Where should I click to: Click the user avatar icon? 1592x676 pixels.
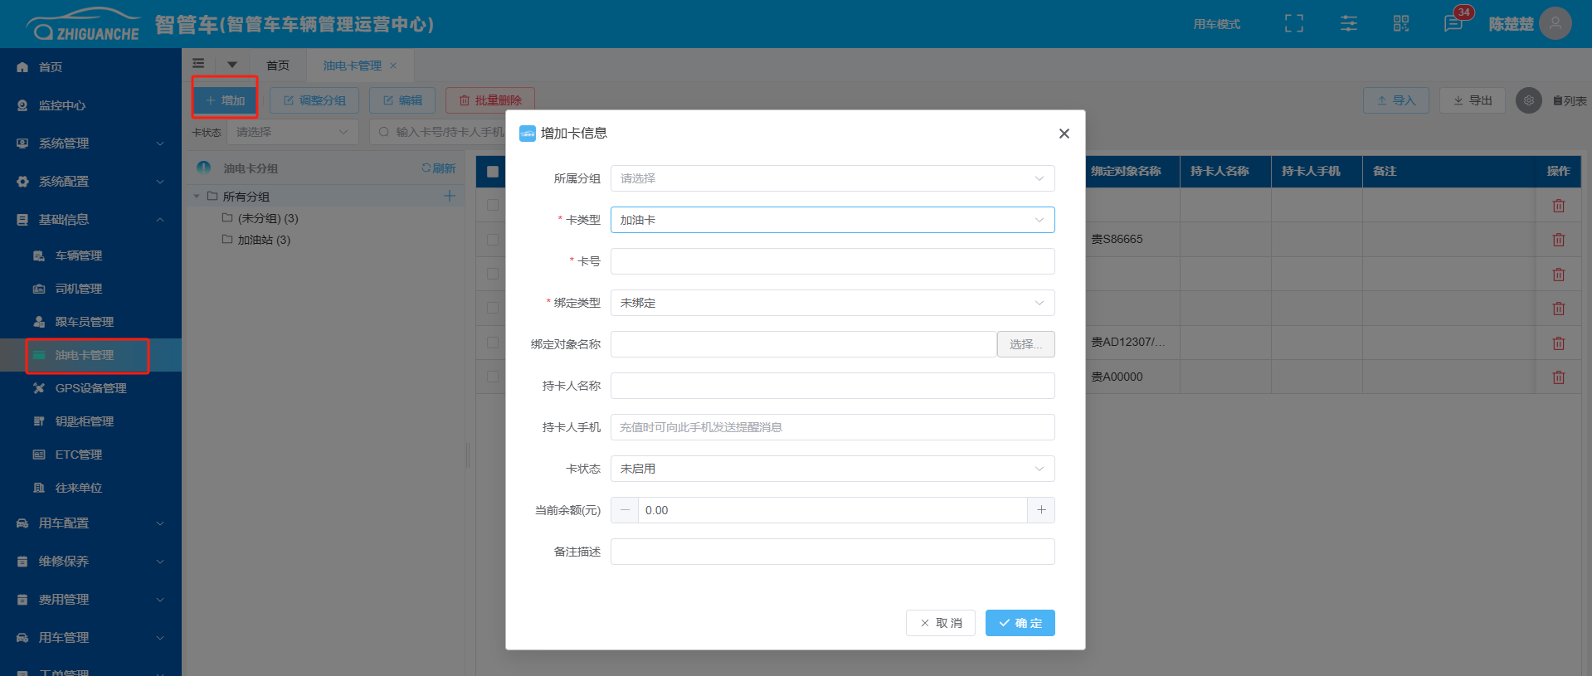(x=1555, y=23)
